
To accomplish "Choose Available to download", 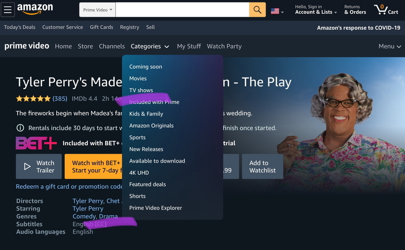I will coord(157,161).
